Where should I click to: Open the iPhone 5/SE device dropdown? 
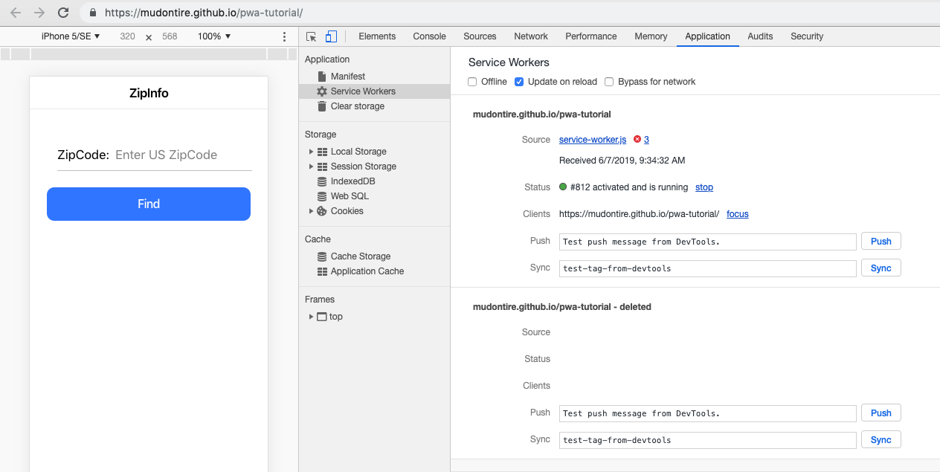pos(71,36)
